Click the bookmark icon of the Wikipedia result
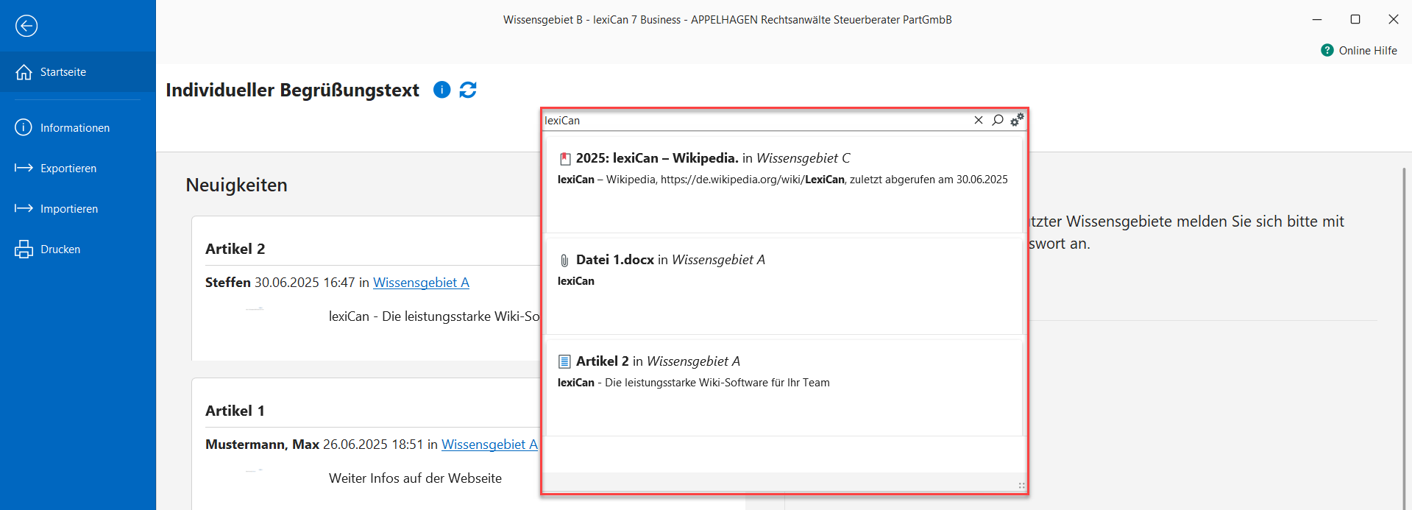The image size is (1412, 510). [565, 158]
